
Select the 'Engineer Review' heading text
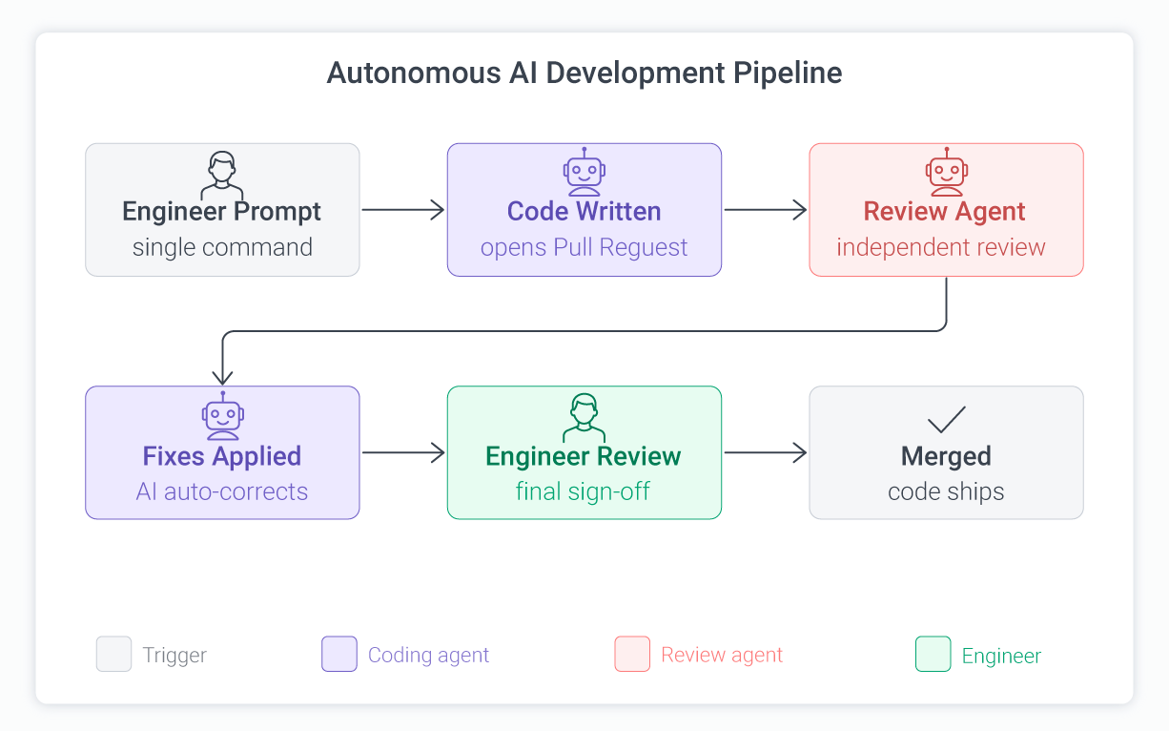584,456
